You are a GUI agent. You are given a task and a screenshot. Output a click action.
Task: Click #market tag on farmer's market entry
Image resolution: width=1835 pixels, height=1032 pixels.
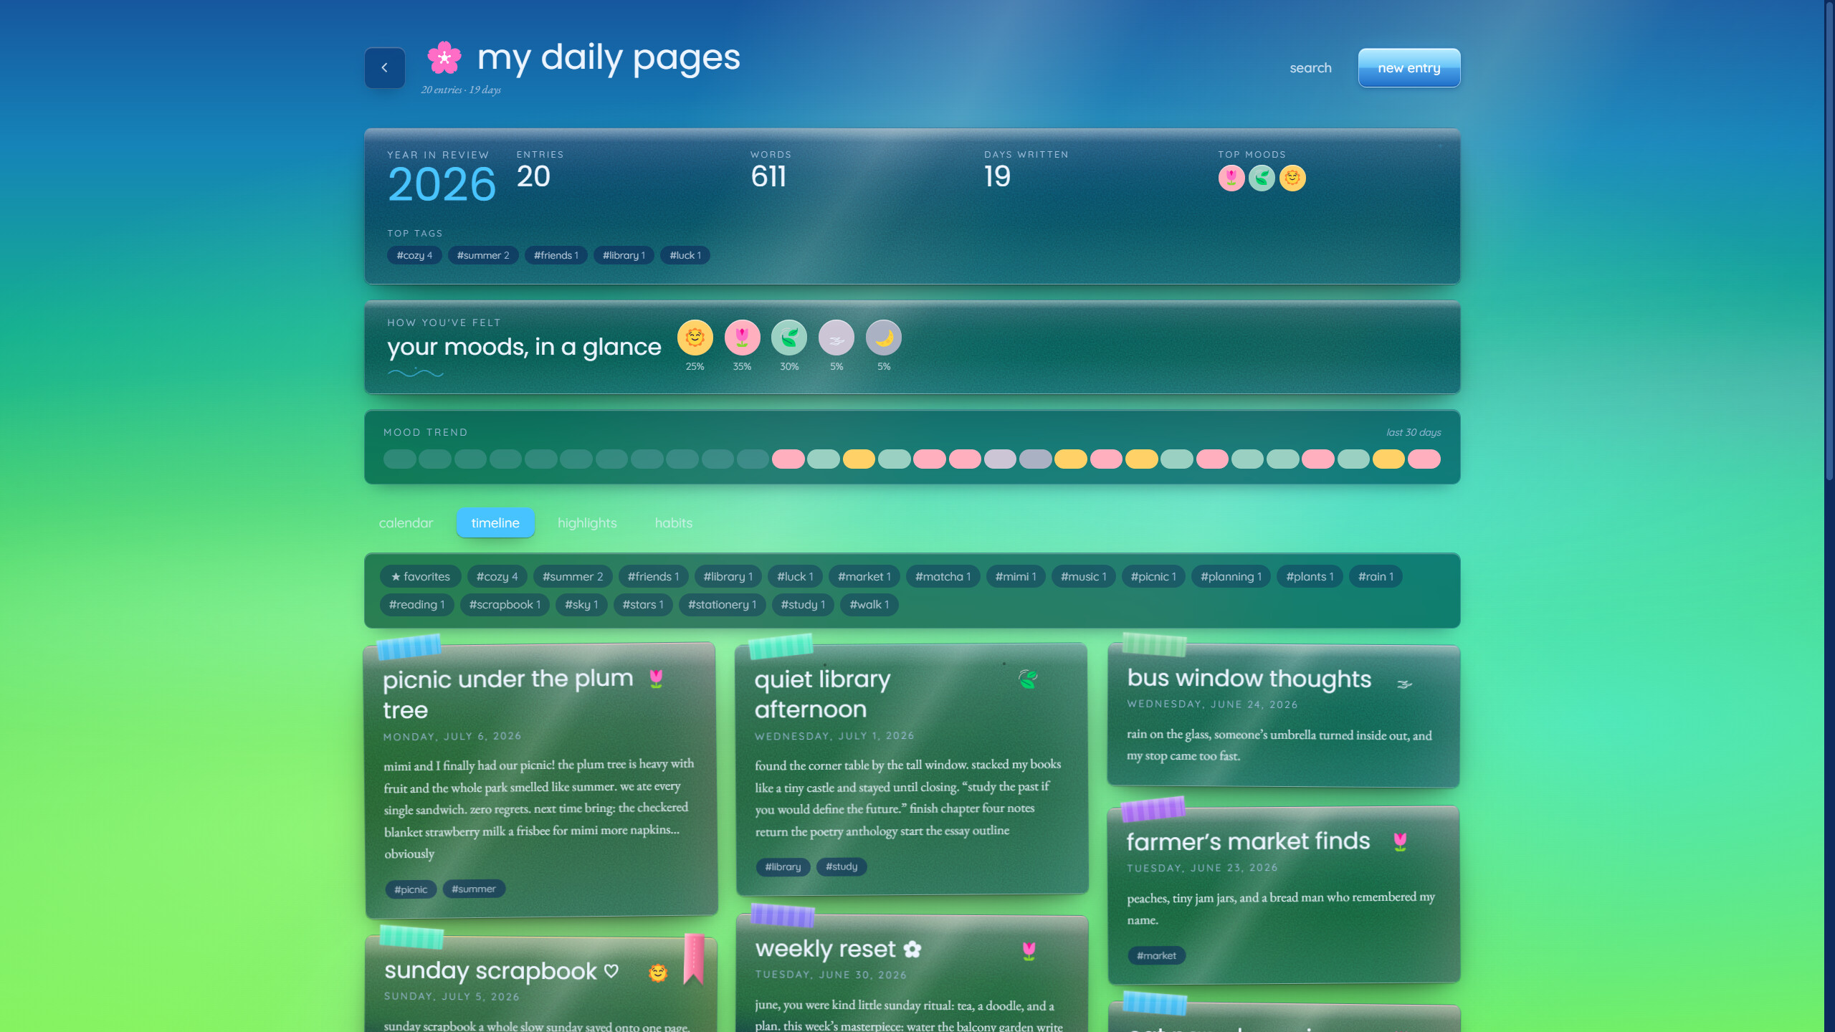(1156, 955)
